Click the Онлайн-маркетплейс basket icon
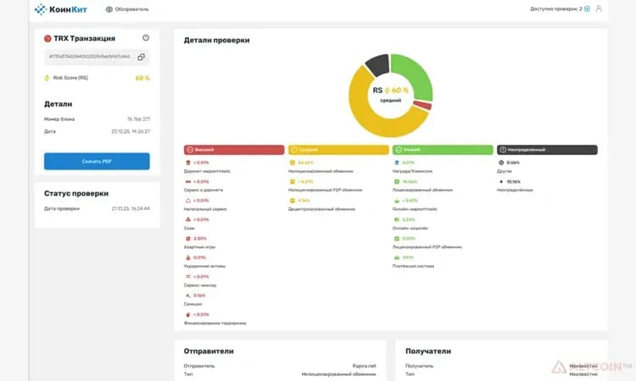This screenshot has height=381, width=636. [397, 201]
